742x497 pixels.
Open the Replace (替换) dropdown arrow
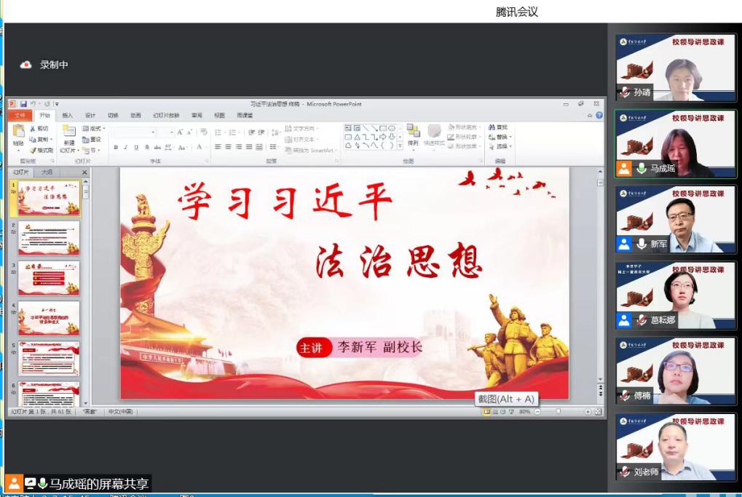[510, 137]
